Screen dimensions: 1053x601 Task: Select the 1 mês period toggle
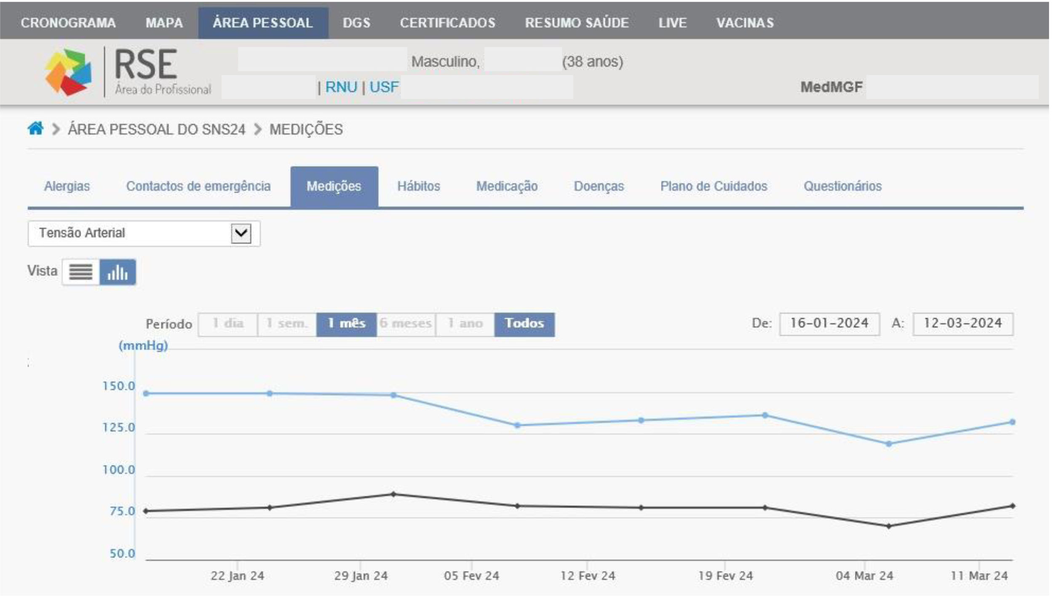(x=346, y=324)
